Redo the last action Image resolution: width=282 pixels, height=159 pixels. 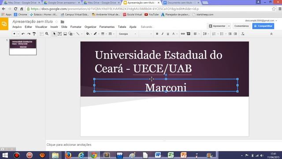click(29, 34)
